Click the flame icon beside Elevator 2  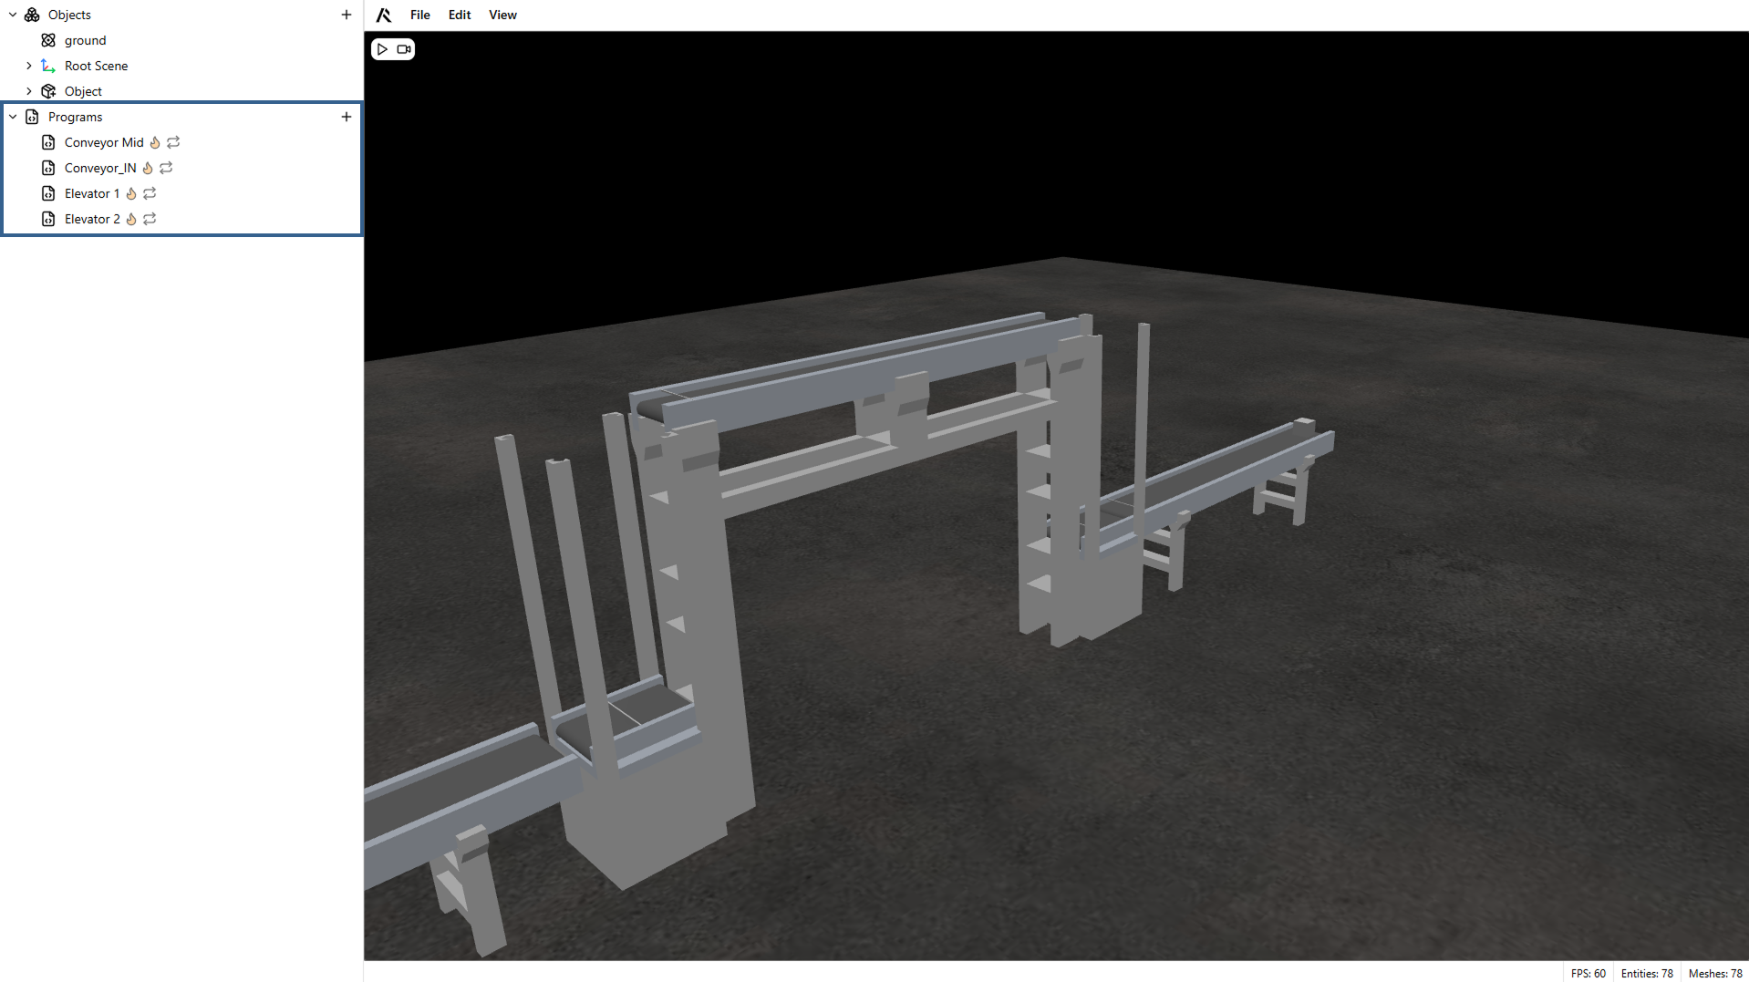click(x=131, y=219)
